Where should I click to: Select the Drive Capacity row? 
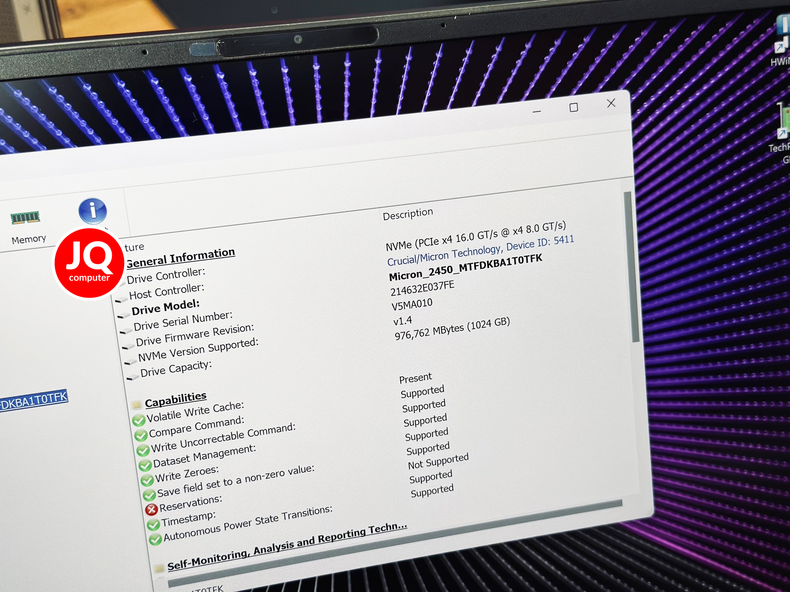click(x=176, y=369)
